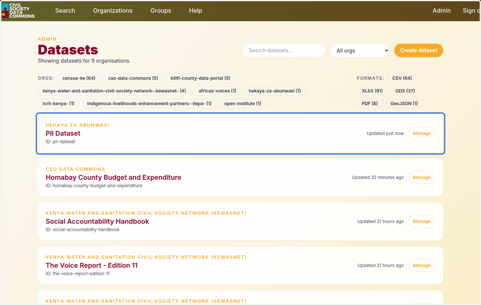Filter by CSV (64) format
This screenshot has width=481, height=305.
pyautogui.click(x=402, y=78)
